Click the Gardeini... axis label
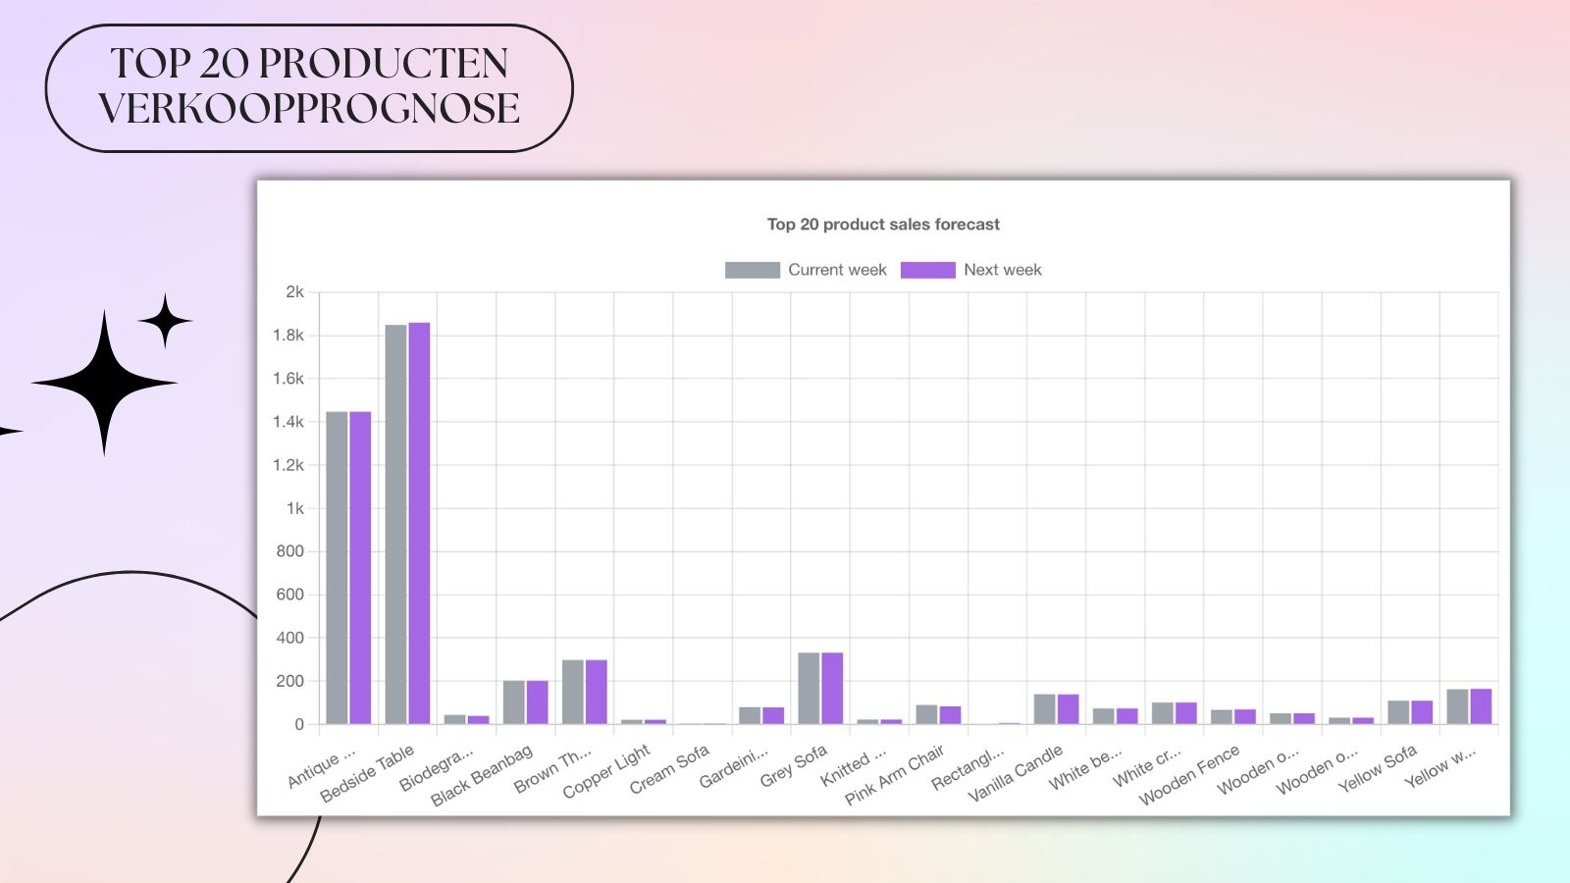This screenshot has height=883, width=1570. coord(733,768)
